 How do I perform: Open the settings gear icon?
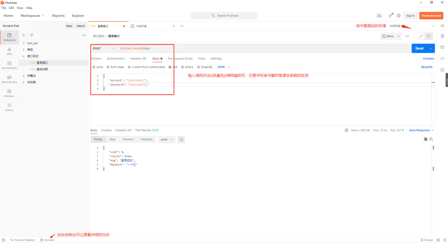tap(399, 16)
